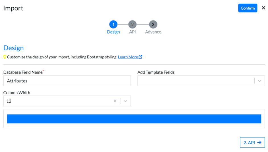Clear the Column Width value

click(115, 101)
